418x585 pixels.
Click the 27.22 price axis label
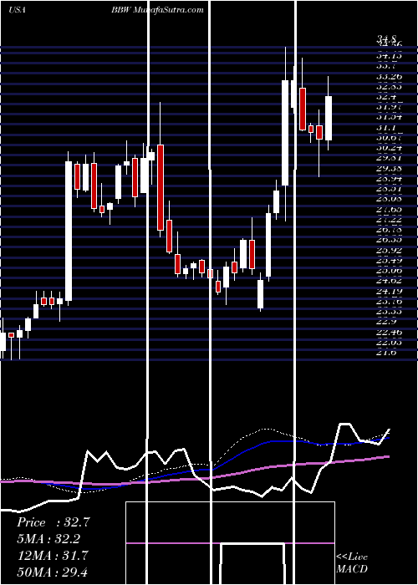coord(390,219)
